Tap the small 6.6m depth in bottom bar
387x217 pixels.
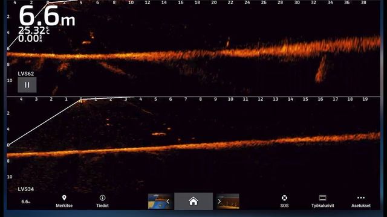25,202
